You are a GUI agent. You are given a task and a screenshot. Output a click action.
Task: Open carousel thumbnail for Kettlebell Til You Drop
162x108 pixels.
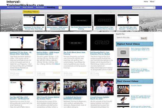pyautogui.click(x=34, y=20)
